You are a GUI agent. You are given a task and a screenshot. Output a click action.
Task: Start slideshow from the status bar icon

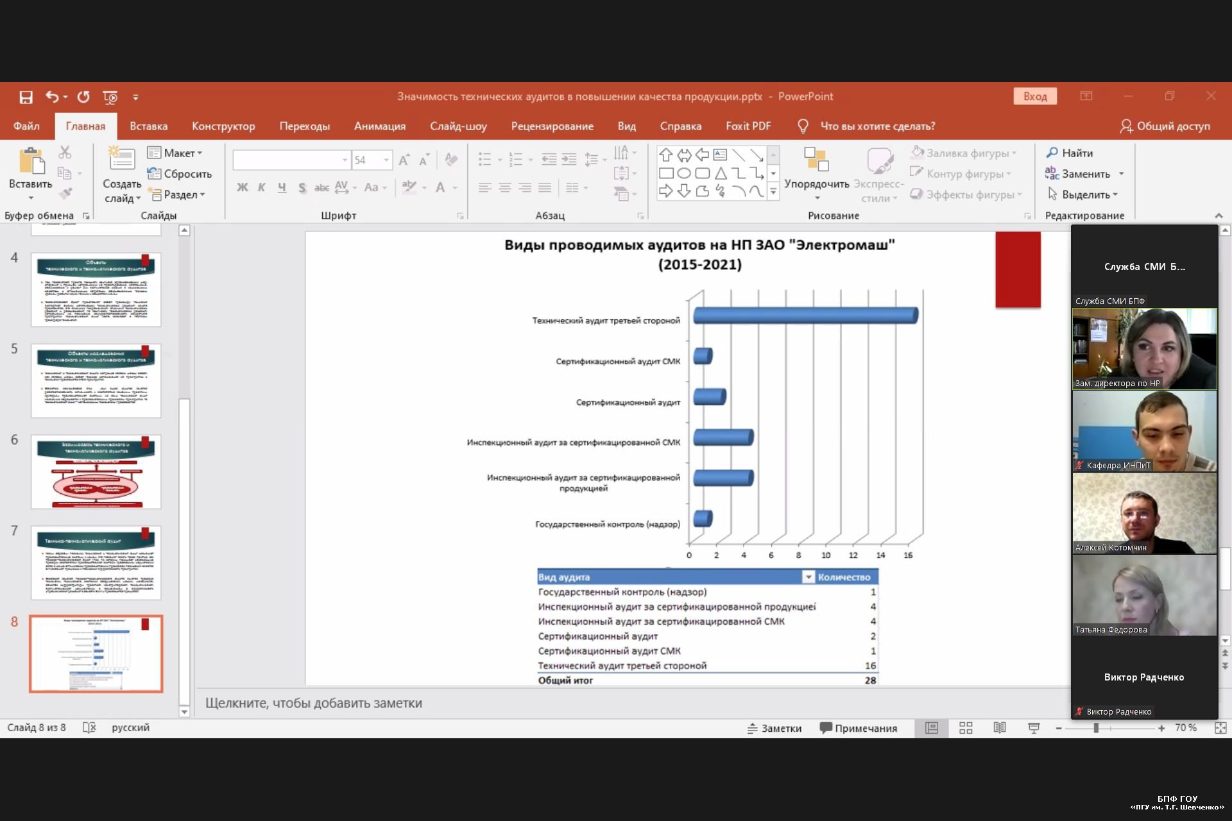click(x=1034, y=728)
